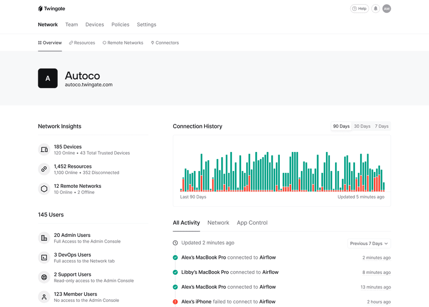Click the notification bell icon
Viewport: 429px width, 307px height.
point(375,9)
